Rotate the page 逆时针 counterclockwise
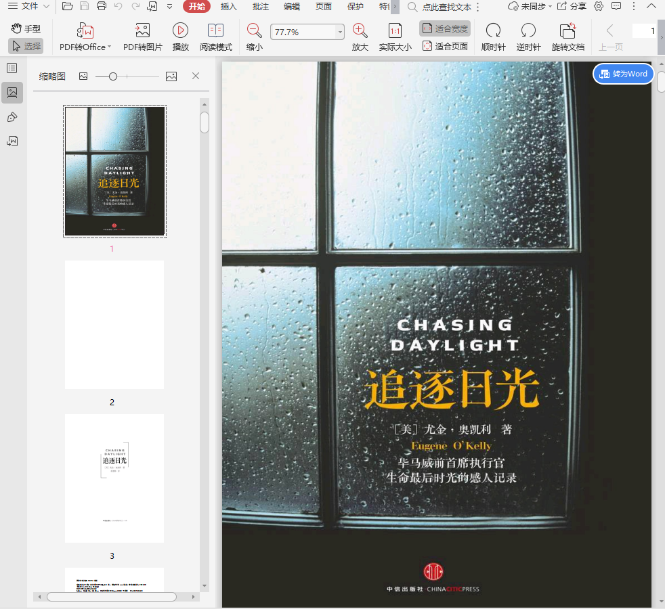 (528, 31)
